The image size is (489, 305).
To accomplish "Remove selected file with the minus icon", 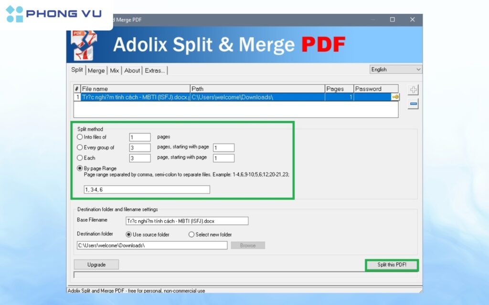I will pos(413,103).
